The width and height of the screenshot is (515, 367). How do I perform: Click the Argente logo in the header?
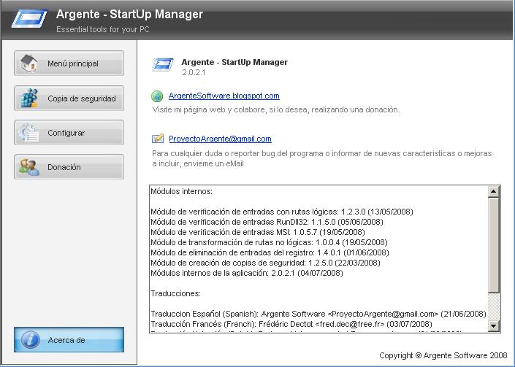(x=29, y=18)
